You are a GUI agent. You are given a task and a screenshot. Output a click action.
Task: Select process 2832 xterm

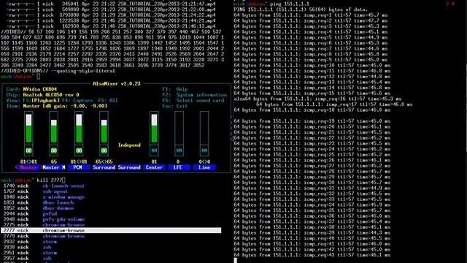[30, 242]
